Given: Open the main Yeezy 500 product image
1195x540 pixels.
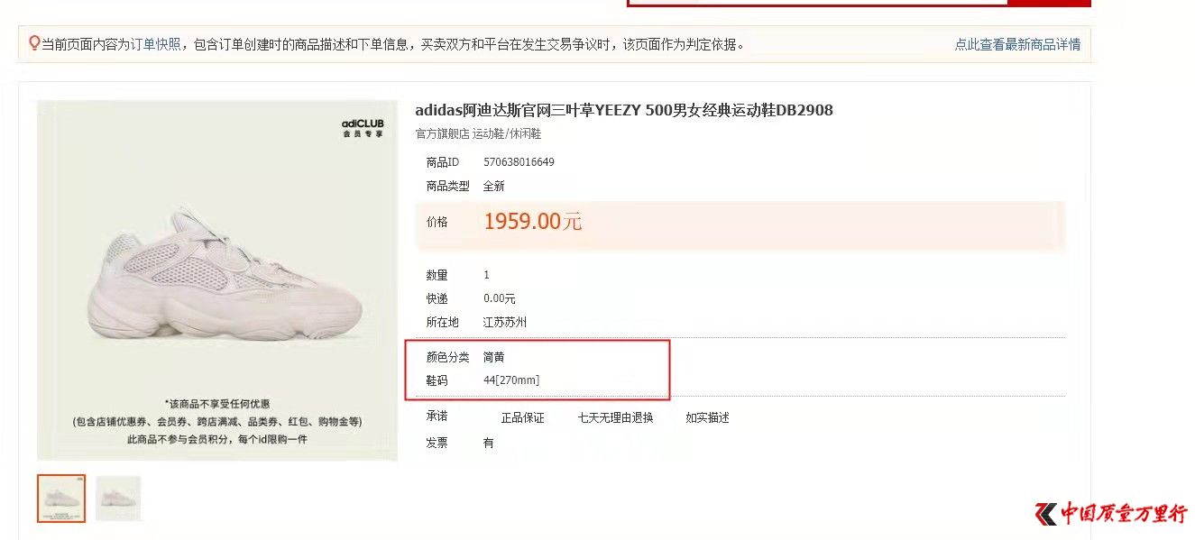Looking at the screenshot, I should (217, 280).
